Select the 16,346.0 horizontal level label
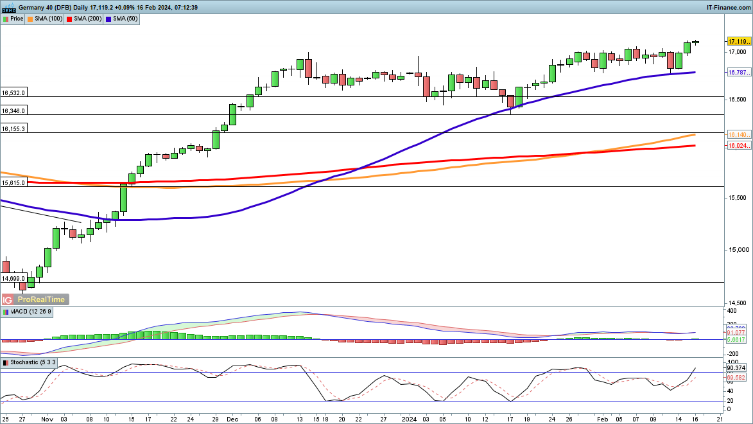 (x=13, y=110)
